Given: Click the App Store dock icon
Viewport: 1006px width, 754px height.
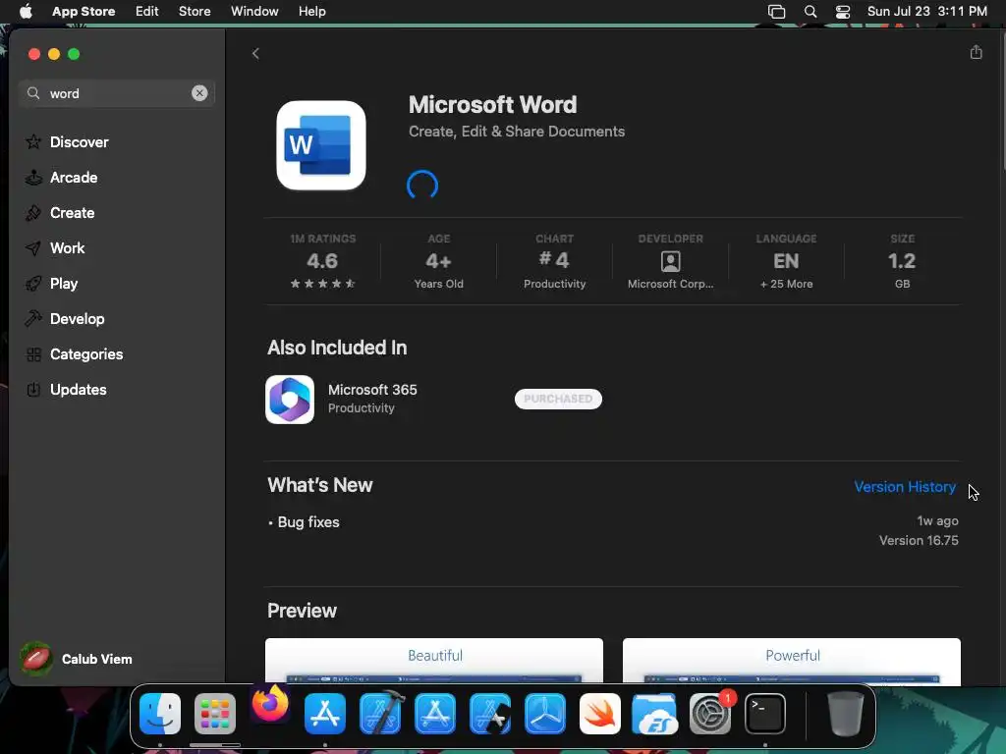Looking at the screenshot, I should tap(324, 714).
